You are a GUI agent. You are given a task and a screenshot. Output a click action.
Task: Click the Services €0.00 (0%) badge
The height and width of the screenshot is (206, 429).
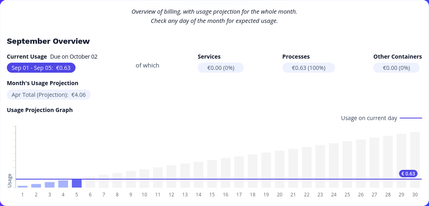221,68
